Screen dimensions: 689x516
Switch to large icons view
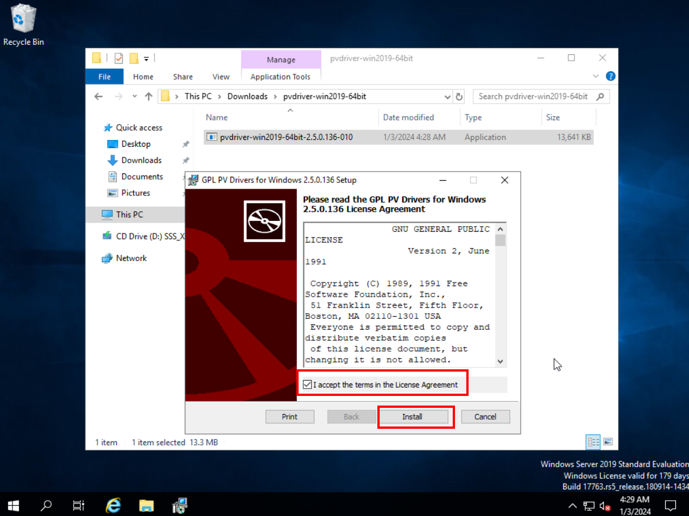point(608,442)
